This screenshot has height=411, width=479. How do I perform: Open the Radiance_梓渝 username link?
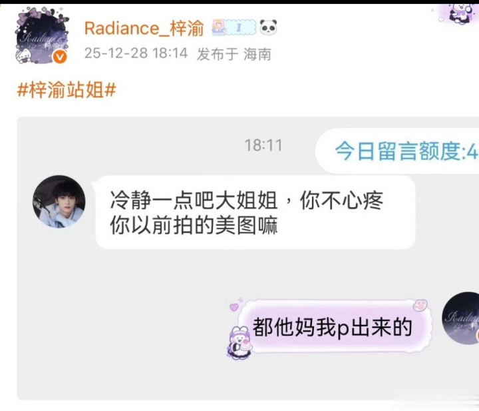(x=144, y=28)
